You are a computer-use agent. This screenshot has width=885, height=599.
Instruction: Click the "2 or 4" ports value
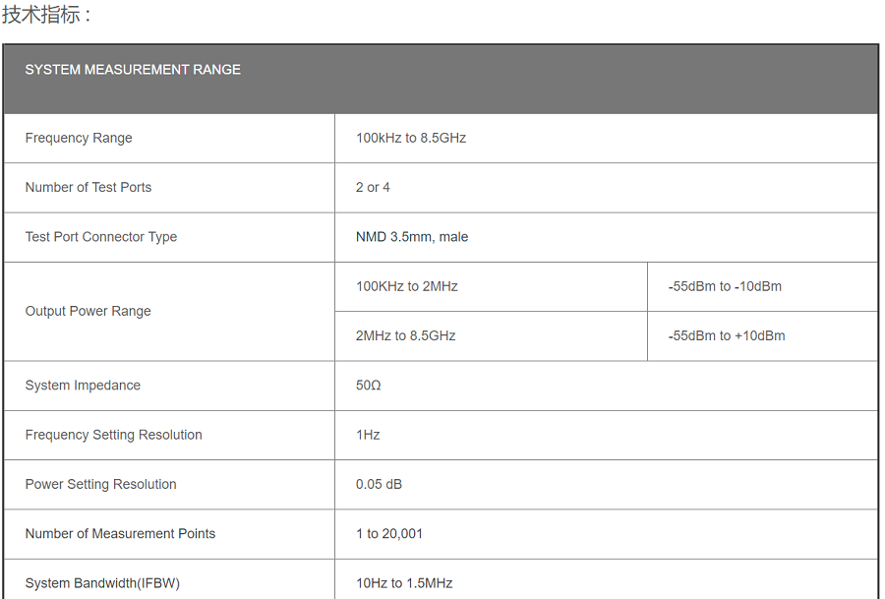tap(373, 188)
